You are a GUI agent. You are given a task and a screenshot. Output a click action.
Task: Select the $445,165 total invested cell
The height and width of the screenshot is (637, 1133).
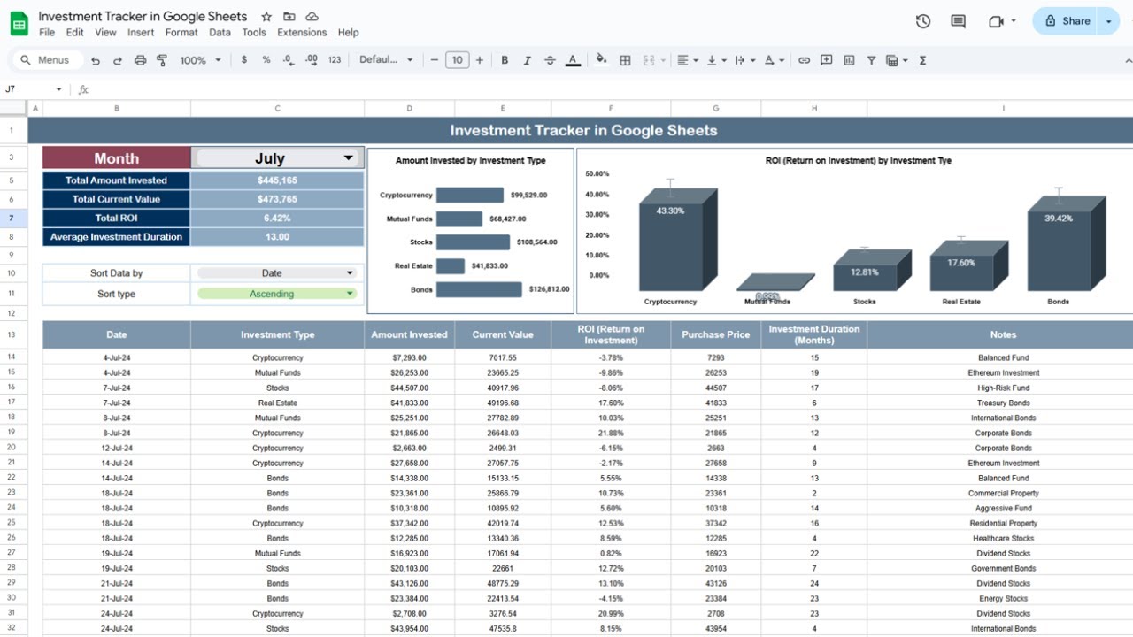[277, 180]
